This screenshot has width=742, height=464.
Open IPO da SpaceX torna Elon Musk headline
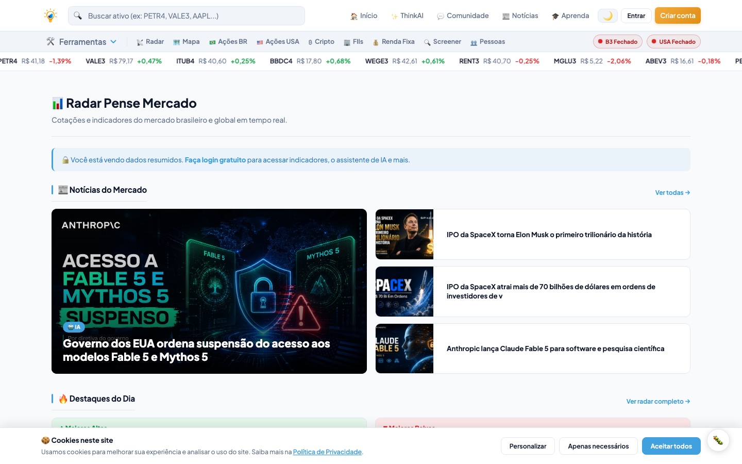click(x=549, y=235)
